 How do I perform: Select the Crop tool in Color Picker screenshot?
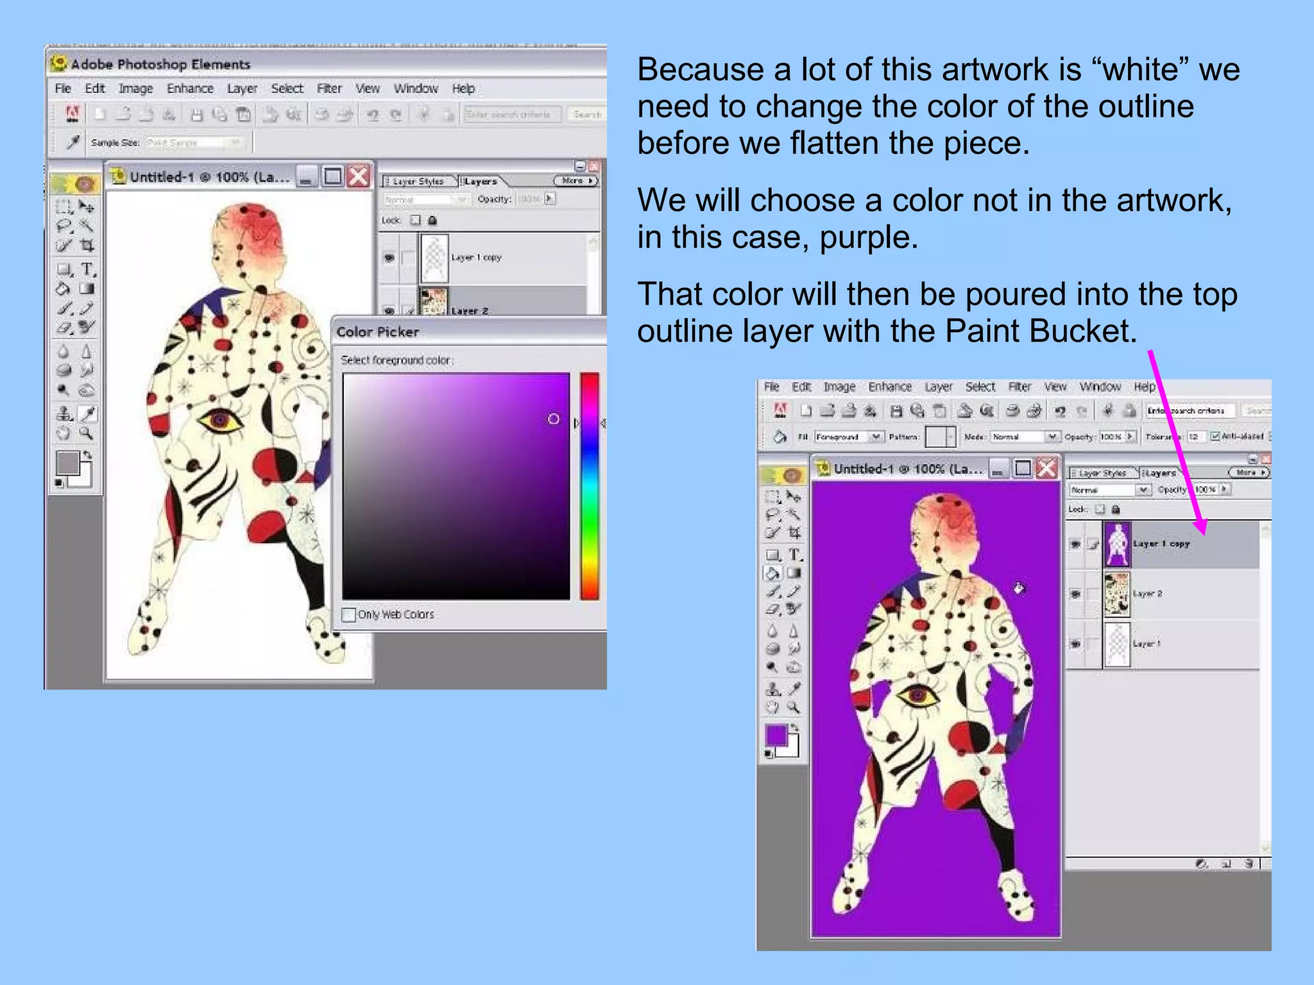(x=87, y=246)
